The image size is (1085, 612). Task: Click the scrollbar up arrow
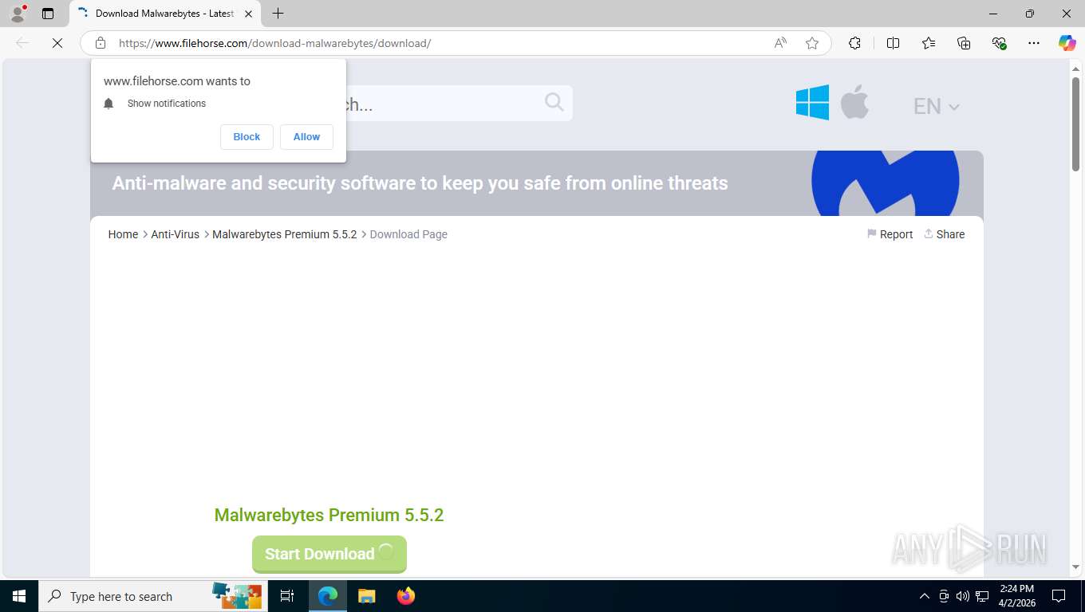pos(1075,68)
